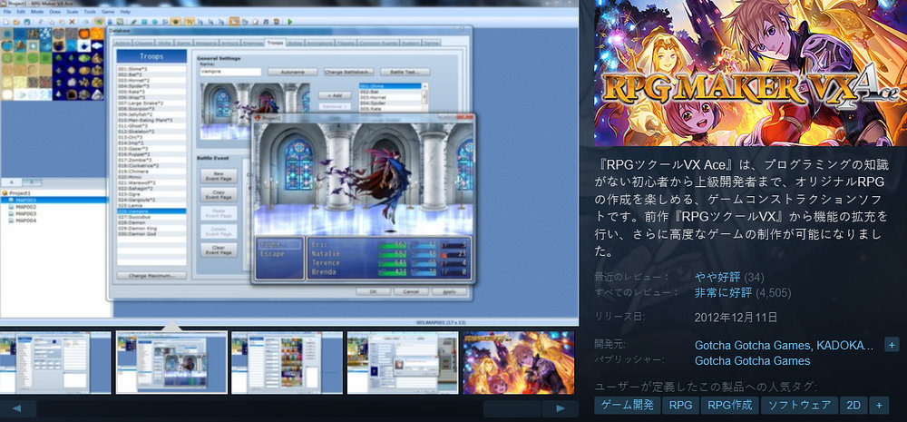This screenshot has height=422, width=907.
Task: Open the Edit menu in RPG Maker
Action: click(x=21, y=12)
